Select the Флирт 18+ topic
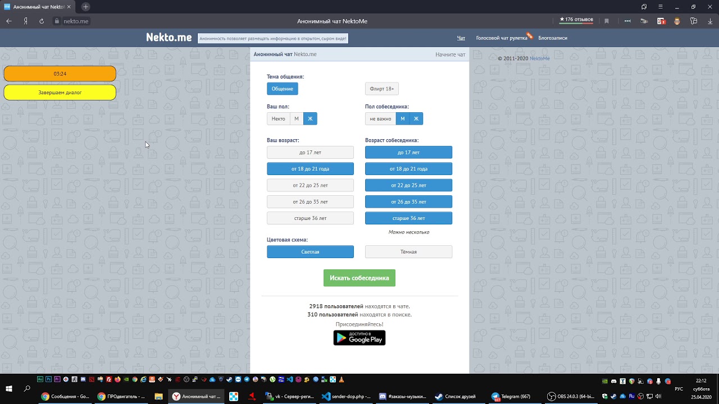 click(382, 89)
